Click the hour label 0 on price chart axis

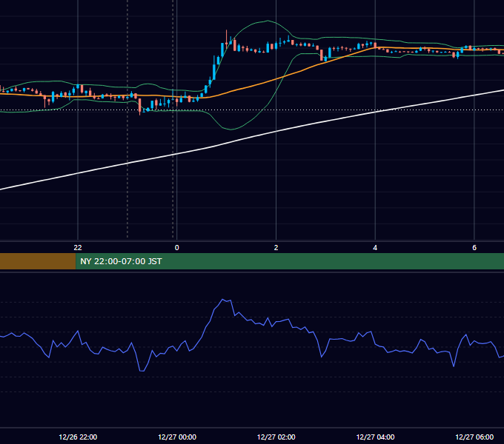(x=177, y=247)
